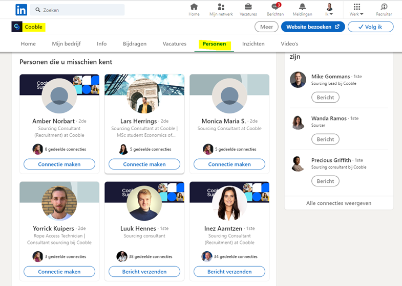Click the search magnifier icon

(38, 10)
